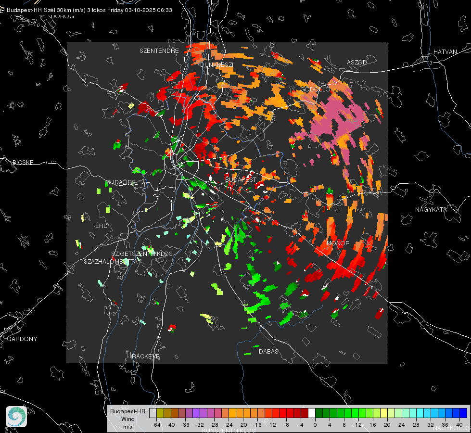The width and height of the screenshot is (471, 433).
Task: Click the DOROG town label
Action: point(63,16)
